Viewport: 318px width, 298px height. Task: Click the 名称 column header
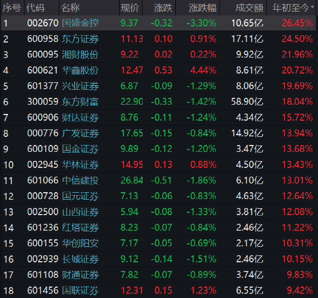(70, 8)
